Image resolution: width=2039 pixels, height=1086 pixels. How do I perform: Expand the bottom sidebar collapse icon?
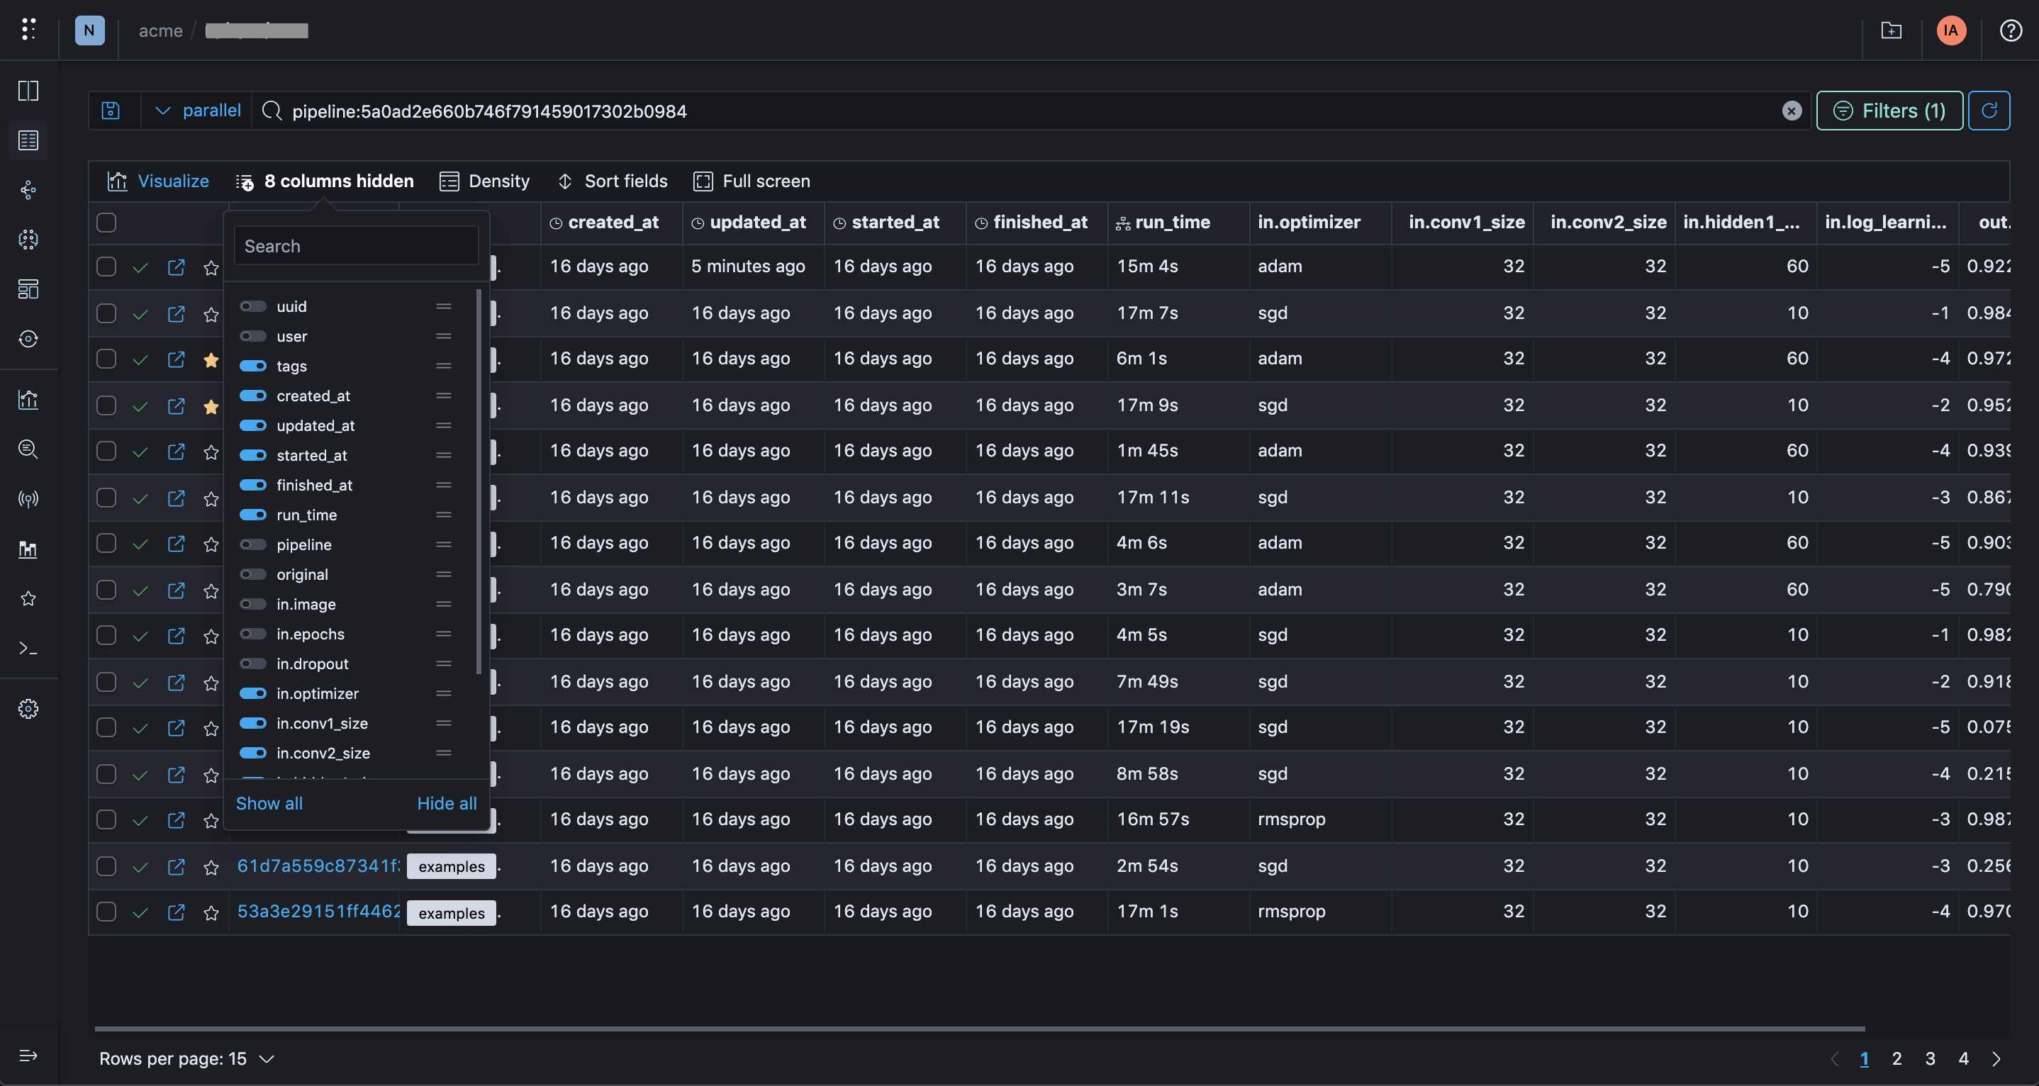28,1055
